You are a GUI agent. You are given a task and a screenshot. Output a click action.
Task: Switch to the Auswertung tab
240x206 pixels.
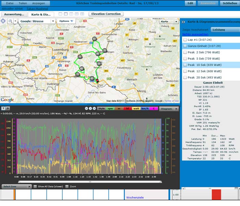(x=14, y=14)
